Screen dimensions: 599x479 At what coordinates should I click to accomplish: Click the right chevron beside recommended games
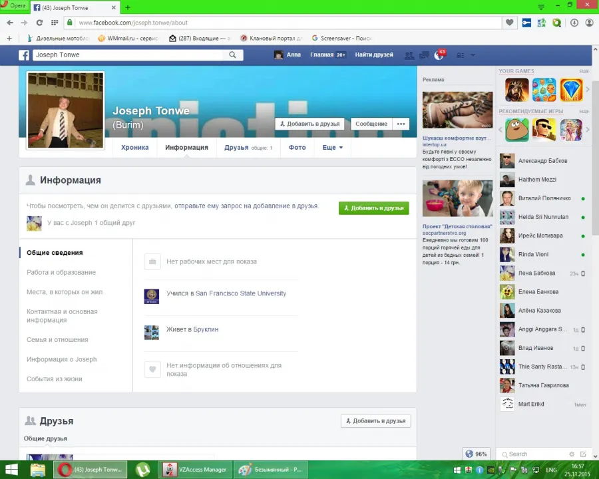pyautogui.click(x=588, y=130)
